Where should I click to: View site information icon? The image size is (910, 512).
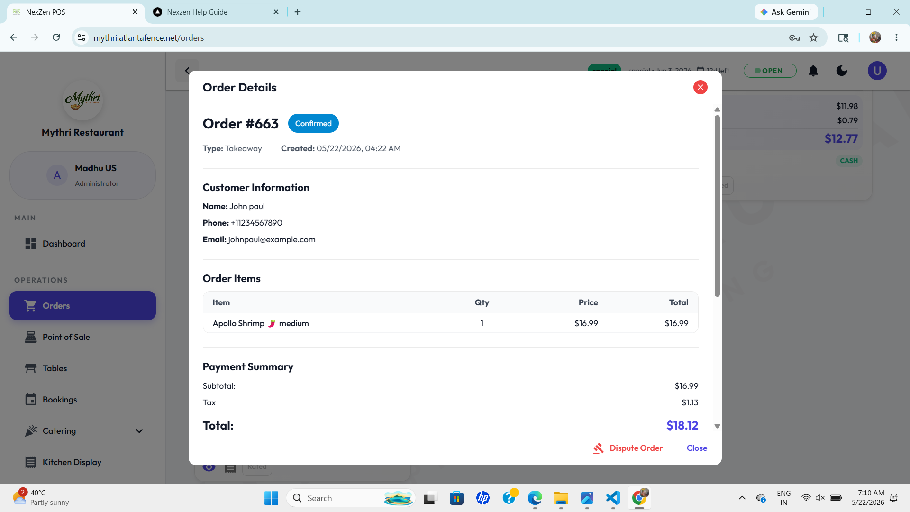[x=82, y=37]
